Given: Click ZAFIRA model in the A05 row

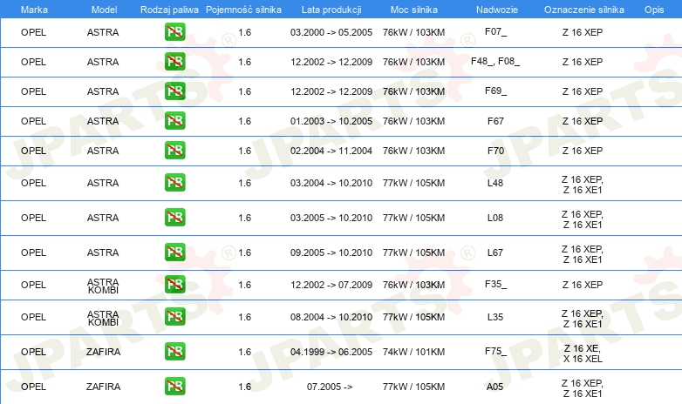Looking at the screenshot, I should point(103,387).
